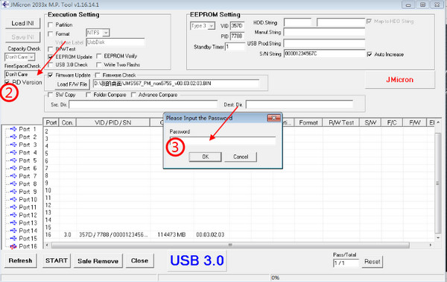Click the 00.03.02.03 firmware version cell
This screenshot has height=282, width=447.
210,234
